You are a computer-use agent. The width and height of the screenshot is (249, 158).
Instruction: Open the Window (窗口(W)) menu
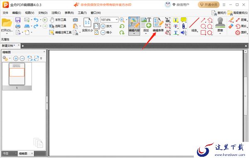tap(96, 13)
